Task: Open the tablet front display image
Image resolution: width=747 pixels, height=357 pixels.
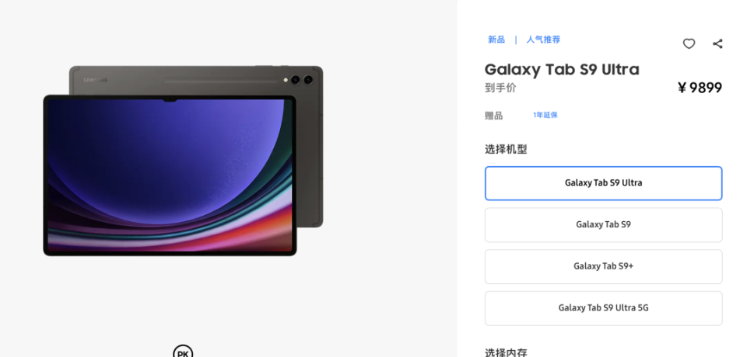Action: [x=170, y=175]
